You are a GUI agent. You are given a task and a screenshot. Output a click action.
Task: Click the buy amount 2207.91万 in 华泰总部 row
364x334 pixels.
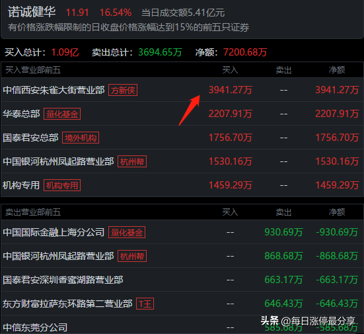(x=230, y=114)
